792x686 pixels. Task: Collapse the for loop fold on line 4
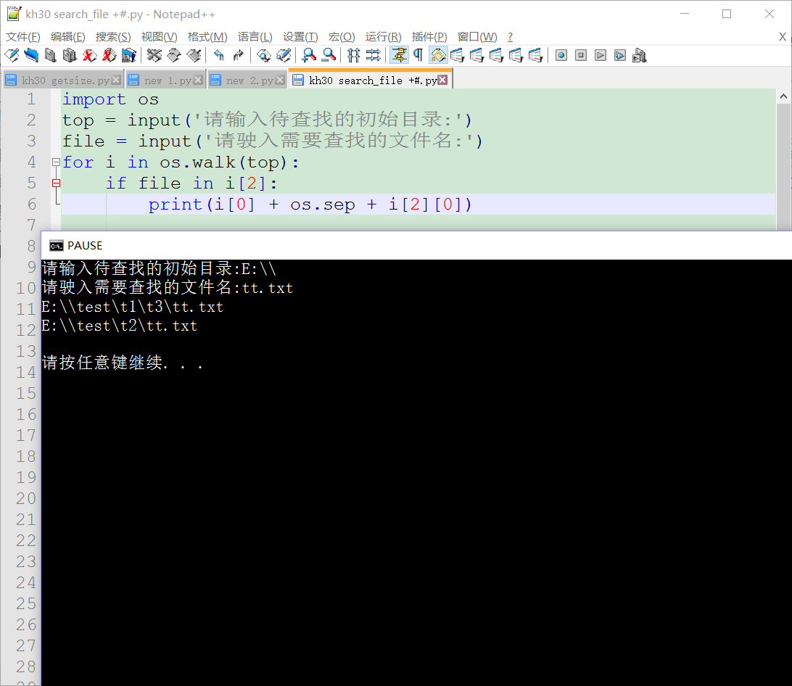[55, 162]
